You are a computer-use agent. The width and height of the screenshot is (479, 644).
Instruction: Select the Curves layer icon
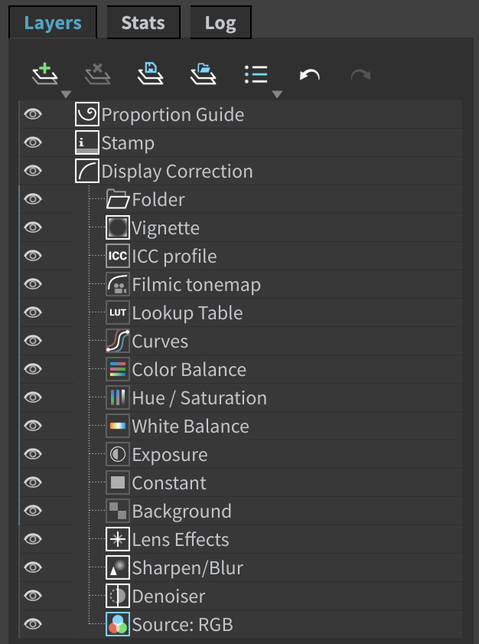118,341
